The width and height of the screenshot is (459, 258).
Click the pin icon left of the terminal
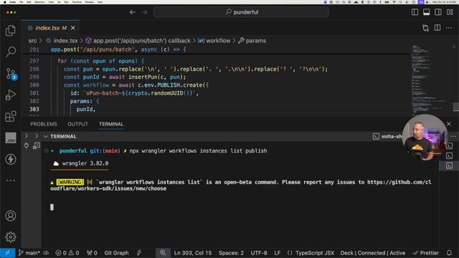click(x=27, y=145)
